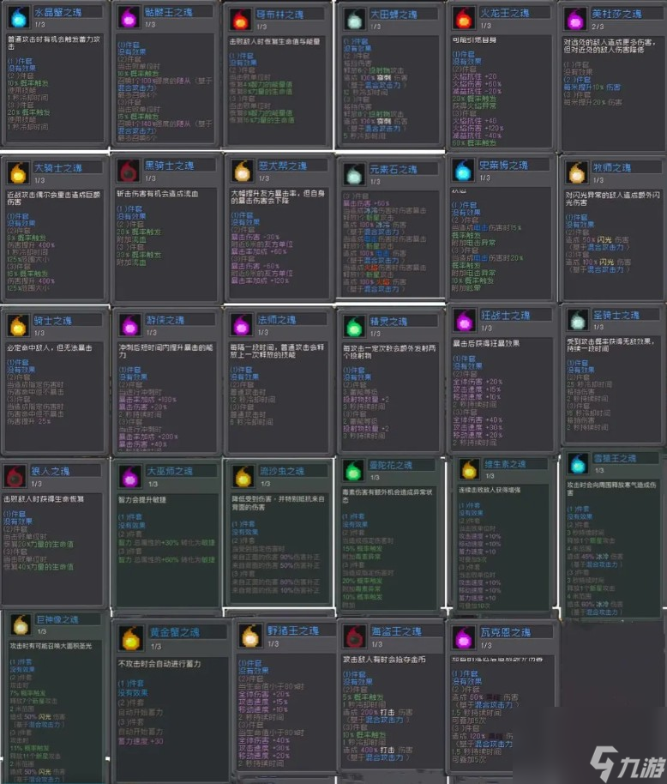The image size is (667, 784).
Task: Click the title text 牧师之魂
Action: 612,167
